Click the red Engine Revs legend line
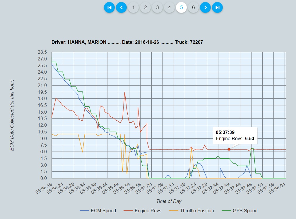This screenshot has height=219, width=296. [128, 211]
